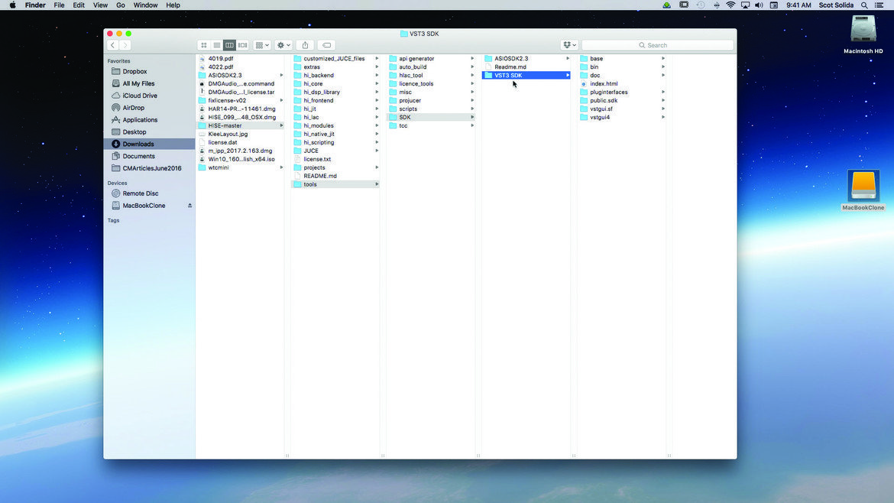
Task: Open the Window menu
Action: (145, 5)
